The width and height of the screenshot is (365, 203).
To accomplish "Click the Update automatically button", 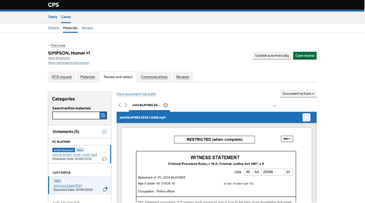I will (272, 56).
